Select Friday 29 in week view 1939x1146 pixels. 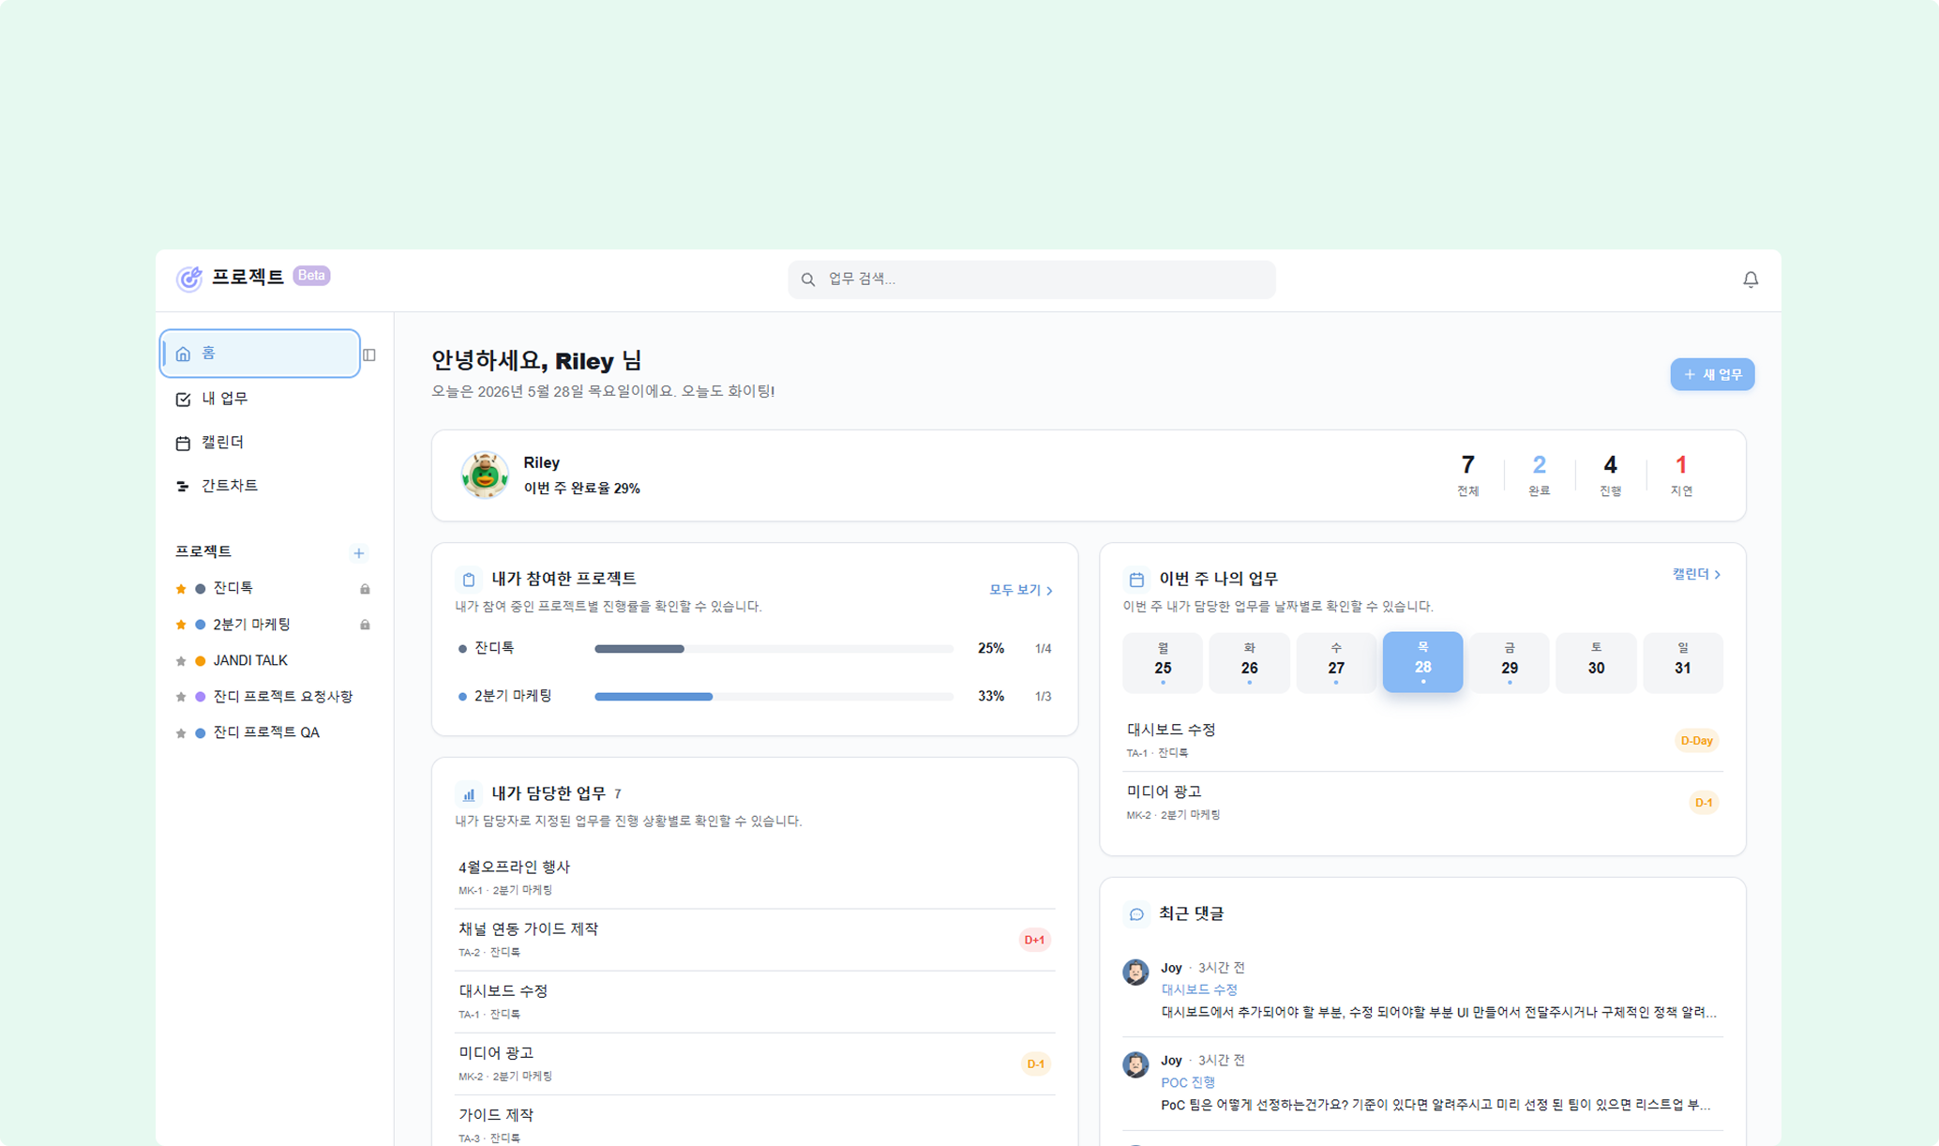(x=1510, y=662)
